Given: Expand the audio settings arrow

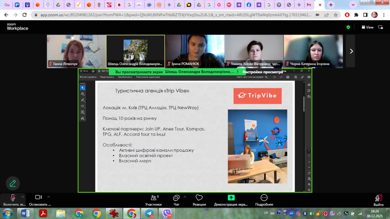Looking at the screenshot, I should pos(23,196).
